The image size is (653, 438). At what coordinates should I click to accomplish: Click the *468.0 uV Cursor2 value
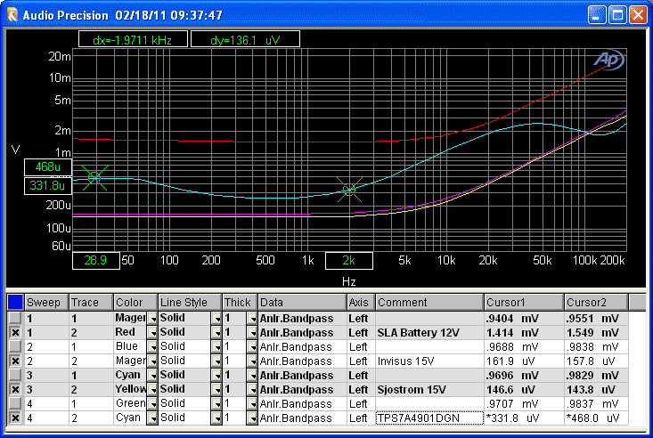pos(593,418)
